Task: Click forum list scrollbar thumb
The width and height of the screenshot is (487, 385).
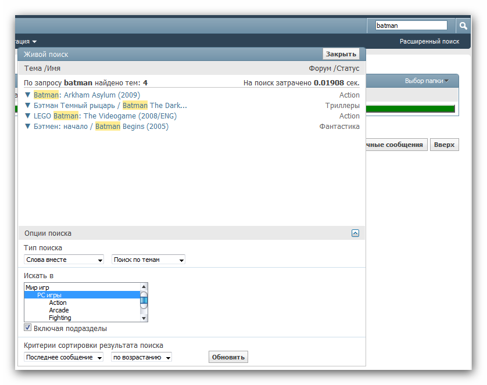Action: tap(144, 300)
